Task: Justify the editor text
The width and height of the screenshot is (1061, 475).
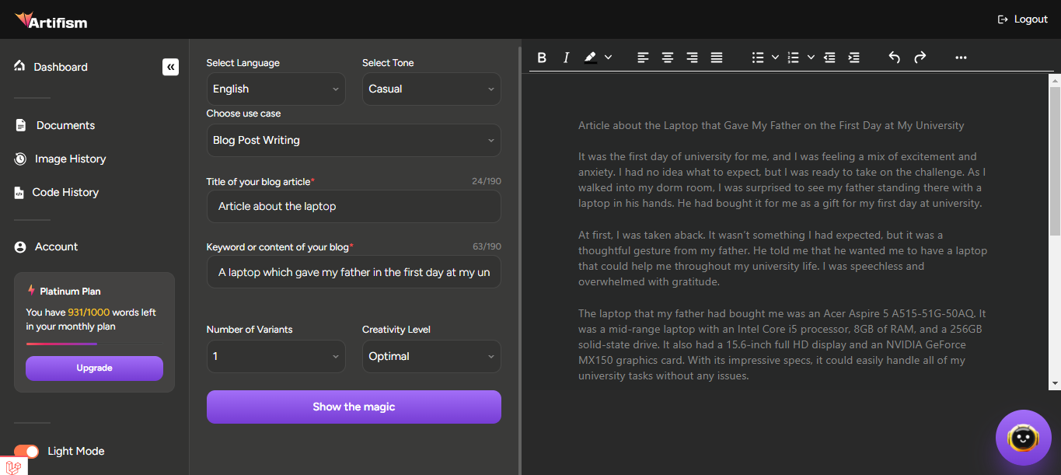Action: (x=717, y=58)
